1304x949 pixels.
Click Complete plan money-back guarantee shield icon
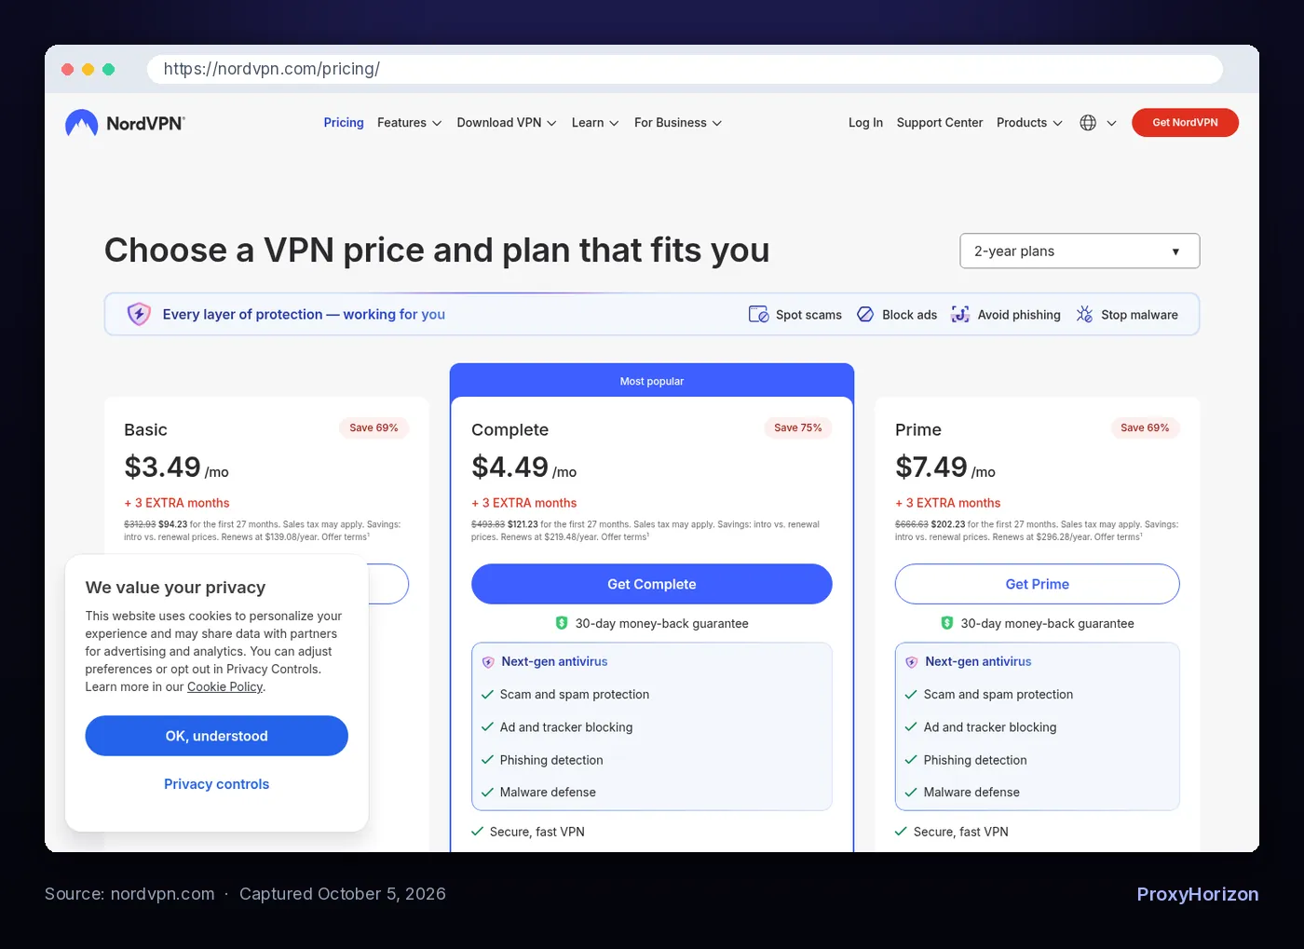[x=562, y=623]
